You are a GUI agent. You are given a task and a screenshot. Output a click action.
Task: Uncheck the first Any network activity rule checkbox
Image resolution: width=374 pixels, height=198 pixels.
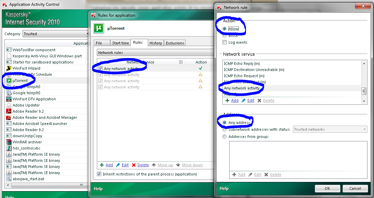(x=100, y=69)
